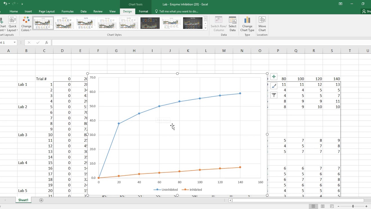The image size is (371, 209).
Task: Click the zoom slider handle
Action: tap(353, 206)
